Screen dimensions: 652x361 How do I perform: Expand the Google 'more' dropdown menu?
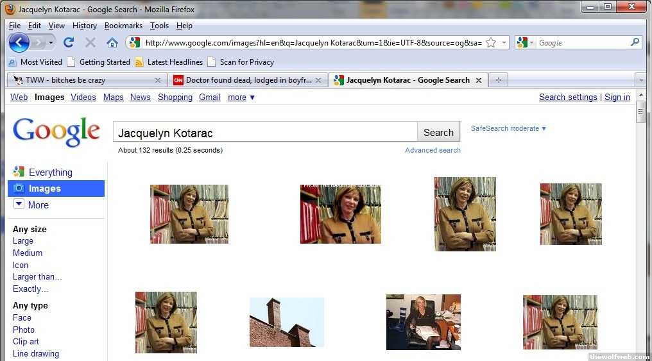coord(241,97)
